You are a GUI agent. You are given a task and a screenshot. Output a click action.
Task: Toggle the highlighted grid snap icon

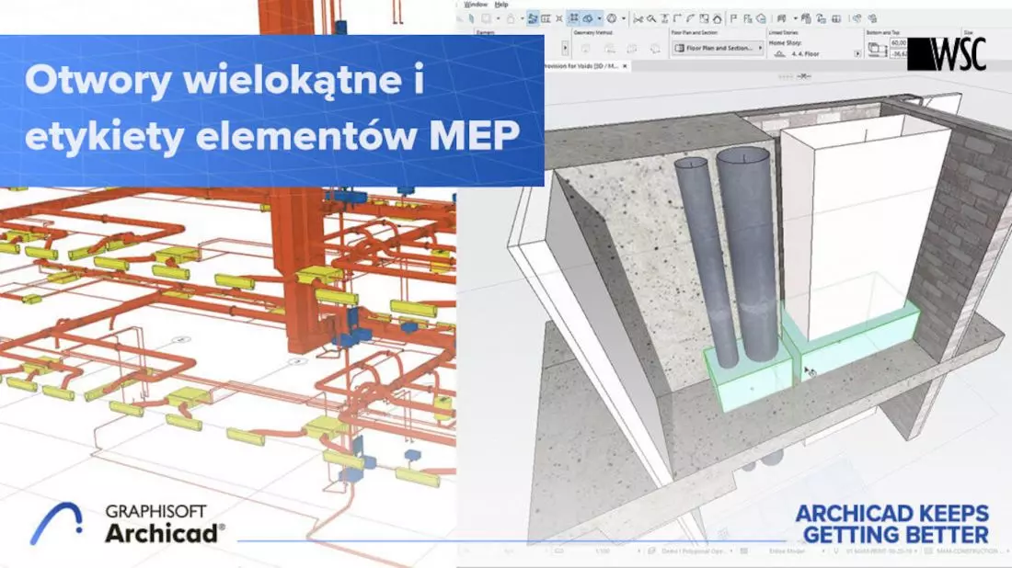click(x=573, y=18)
